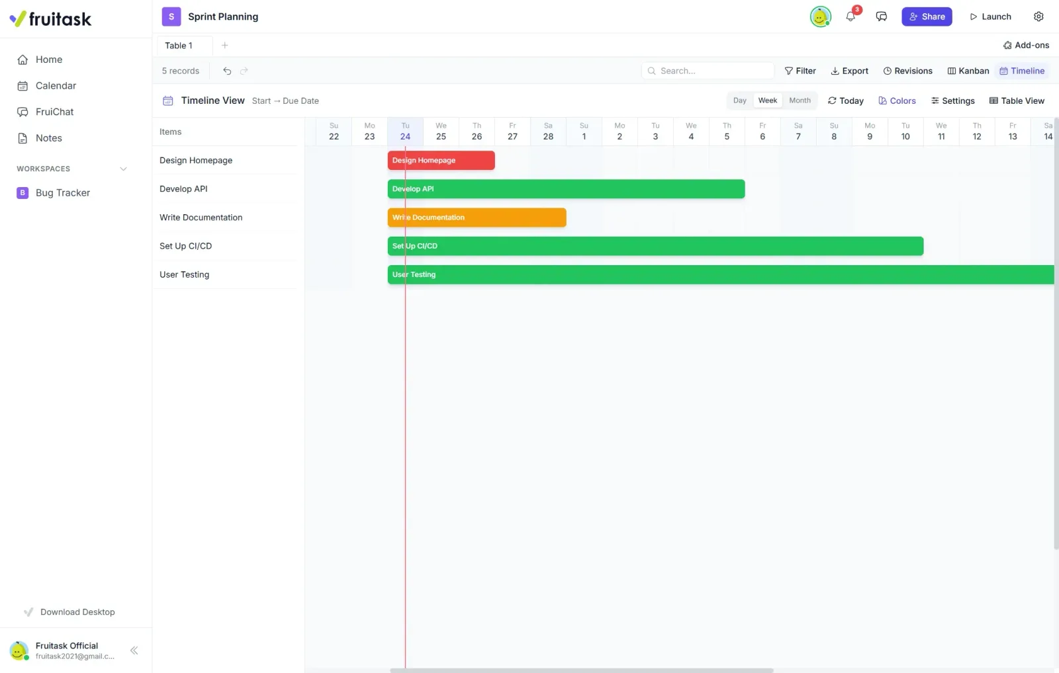This screenshot has width=1059, height=673.
Task: Redo the last undone change
Action: 244,71
